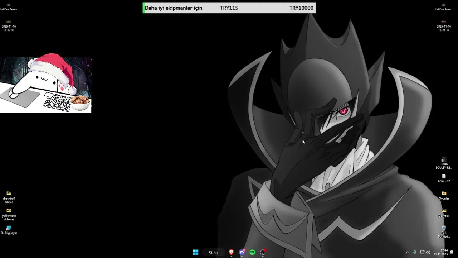The image size is (458, 258).
Task: Launch Brave browser from the taskbar
Action: coord(232,252)
